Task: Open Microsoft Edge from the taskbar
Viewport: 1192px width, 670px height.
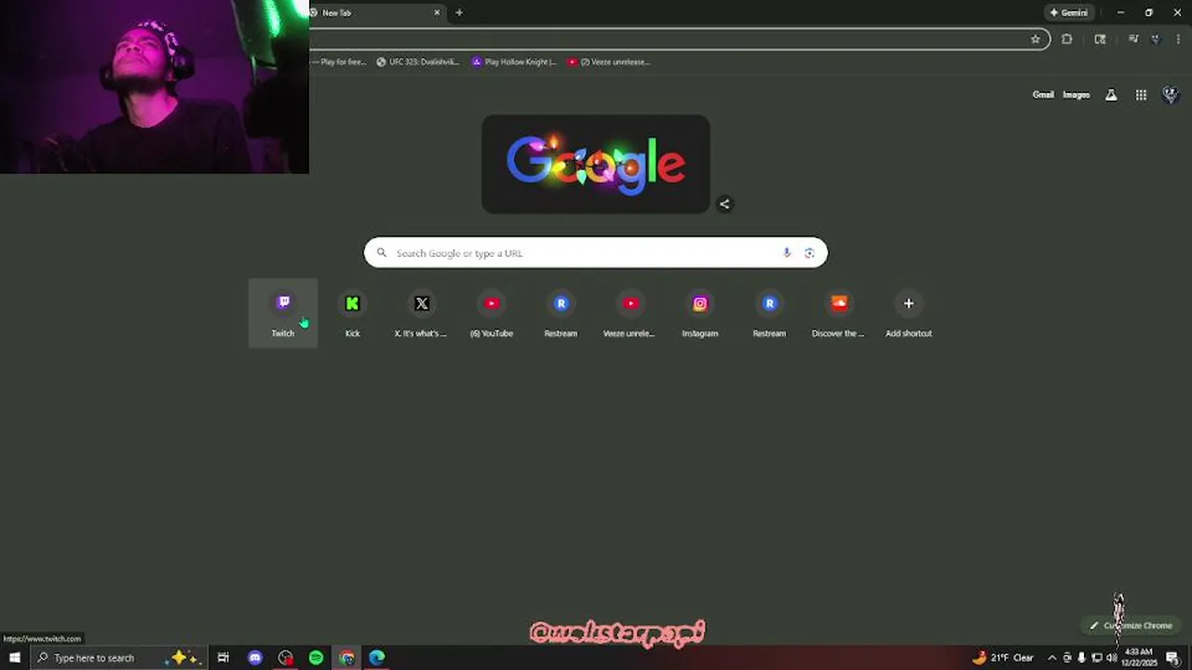Action: pos(377,658)
